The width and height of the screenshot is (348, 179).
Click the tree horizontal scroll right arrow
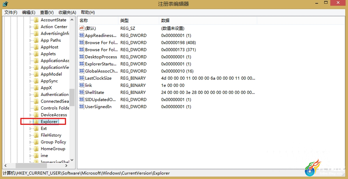[66, 165]
